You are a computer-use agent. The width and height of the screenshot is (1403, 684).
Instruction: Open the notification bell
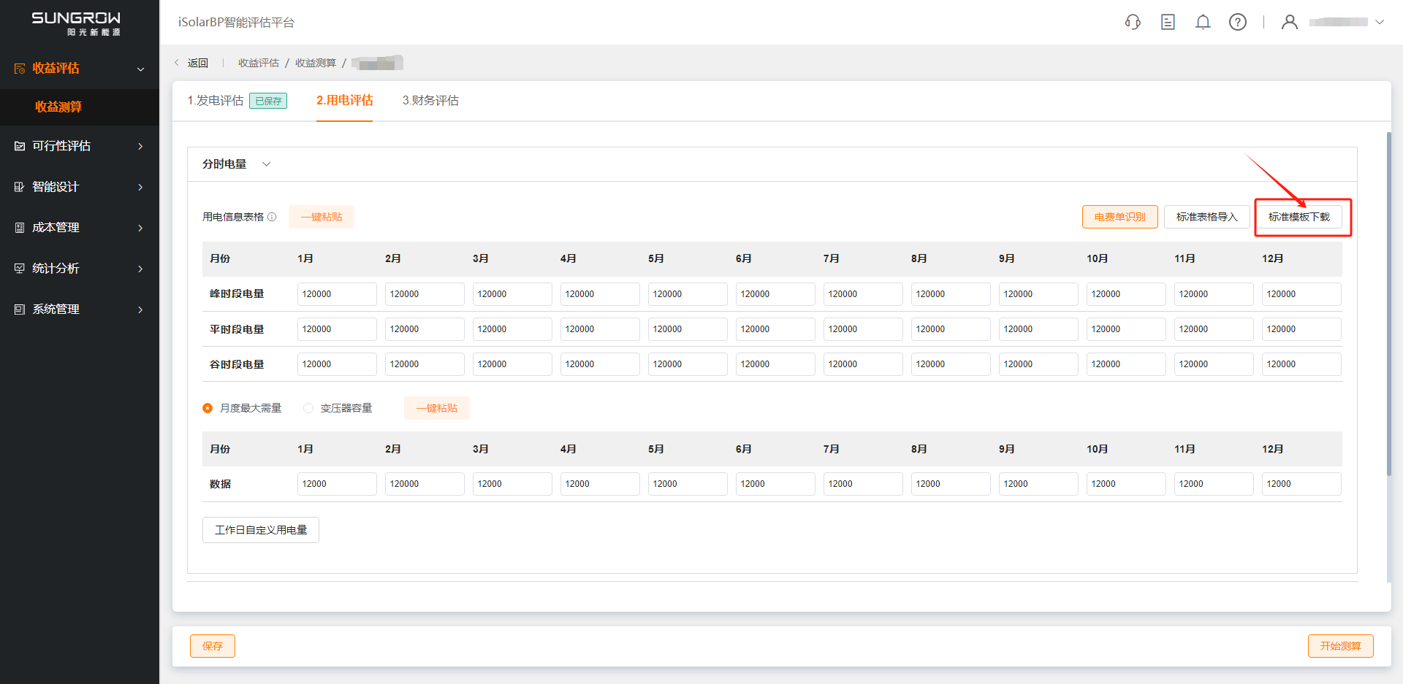(x=1203, y=22)
